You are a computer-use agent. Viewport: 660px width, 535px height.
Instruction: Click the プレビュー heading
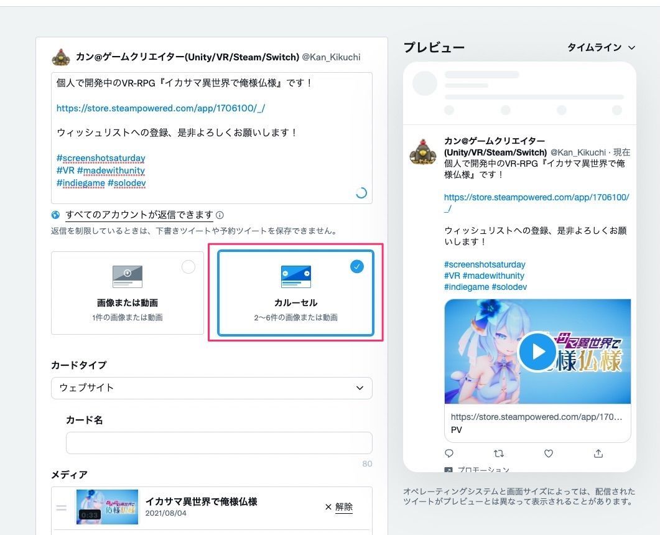[x=434, y=47]
